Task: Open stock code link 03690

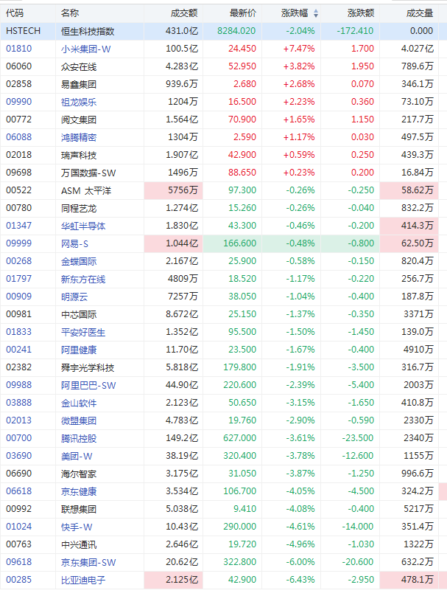Action: [x=19, y=456]
